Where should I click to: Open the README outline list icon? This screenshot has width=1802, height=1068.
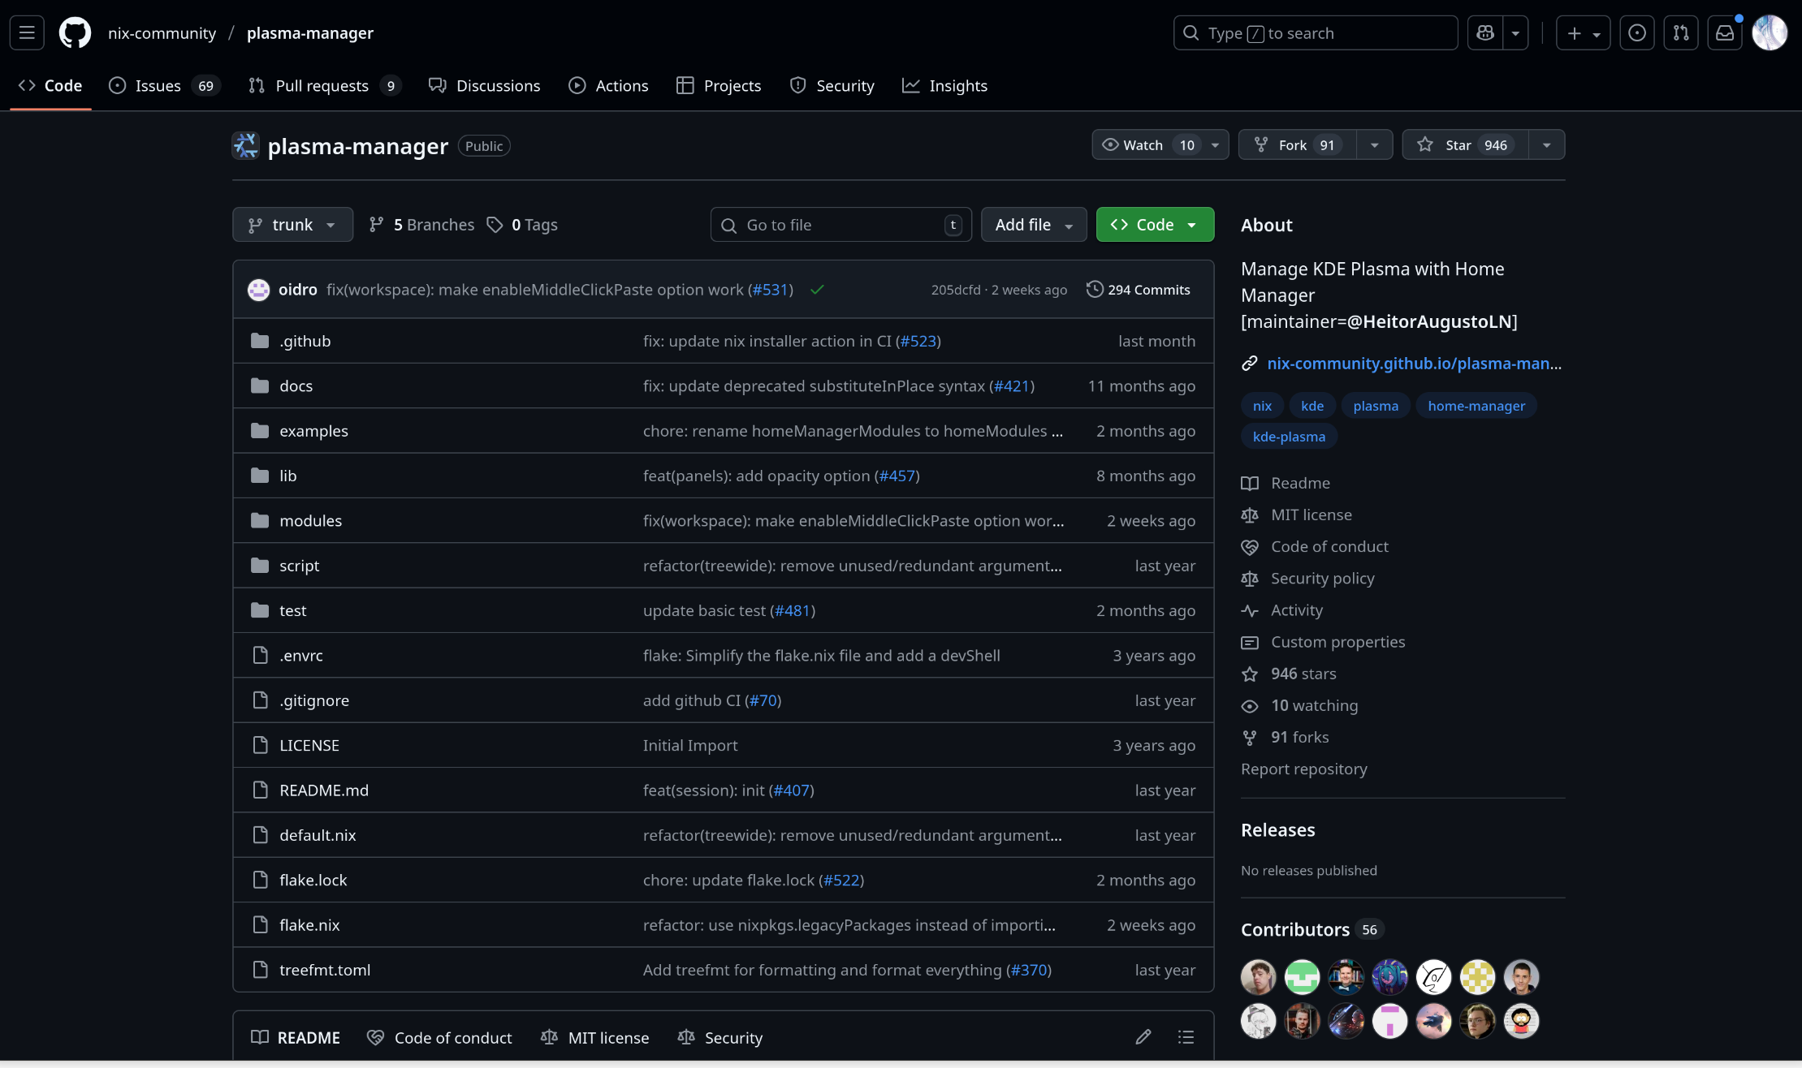point(1186,1037)
